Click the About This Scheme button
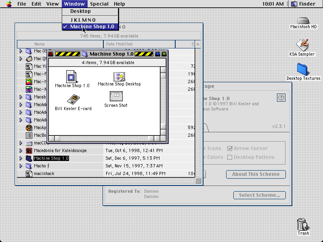 pos(256,174)
